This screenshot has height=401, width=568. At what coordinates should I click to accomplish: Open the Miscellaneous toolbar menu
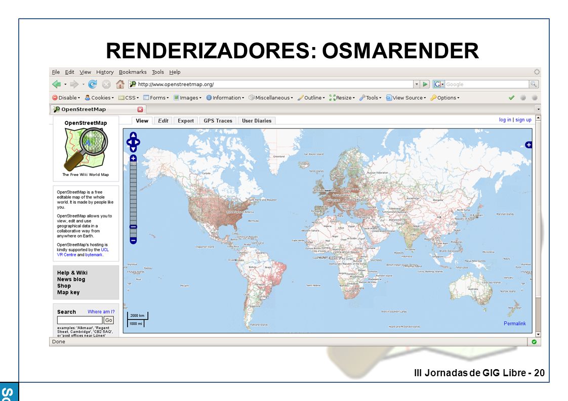pyautogui.click(x=271, y=98)
